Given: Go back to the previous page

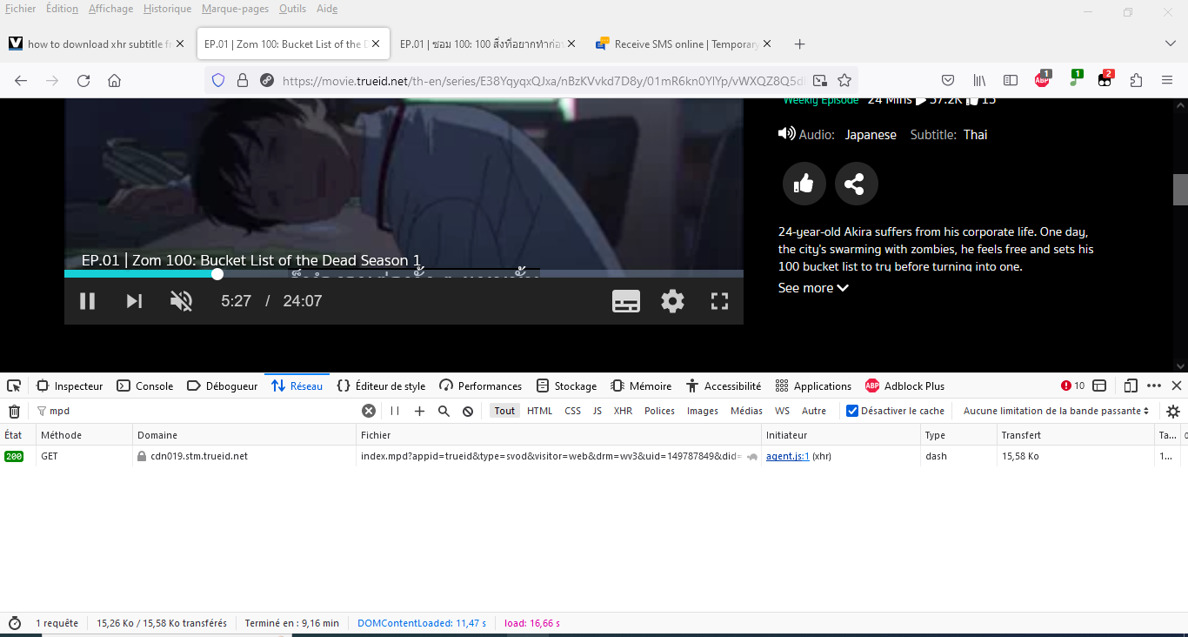Looking at the screenshot, I should [x=21, y=80].
